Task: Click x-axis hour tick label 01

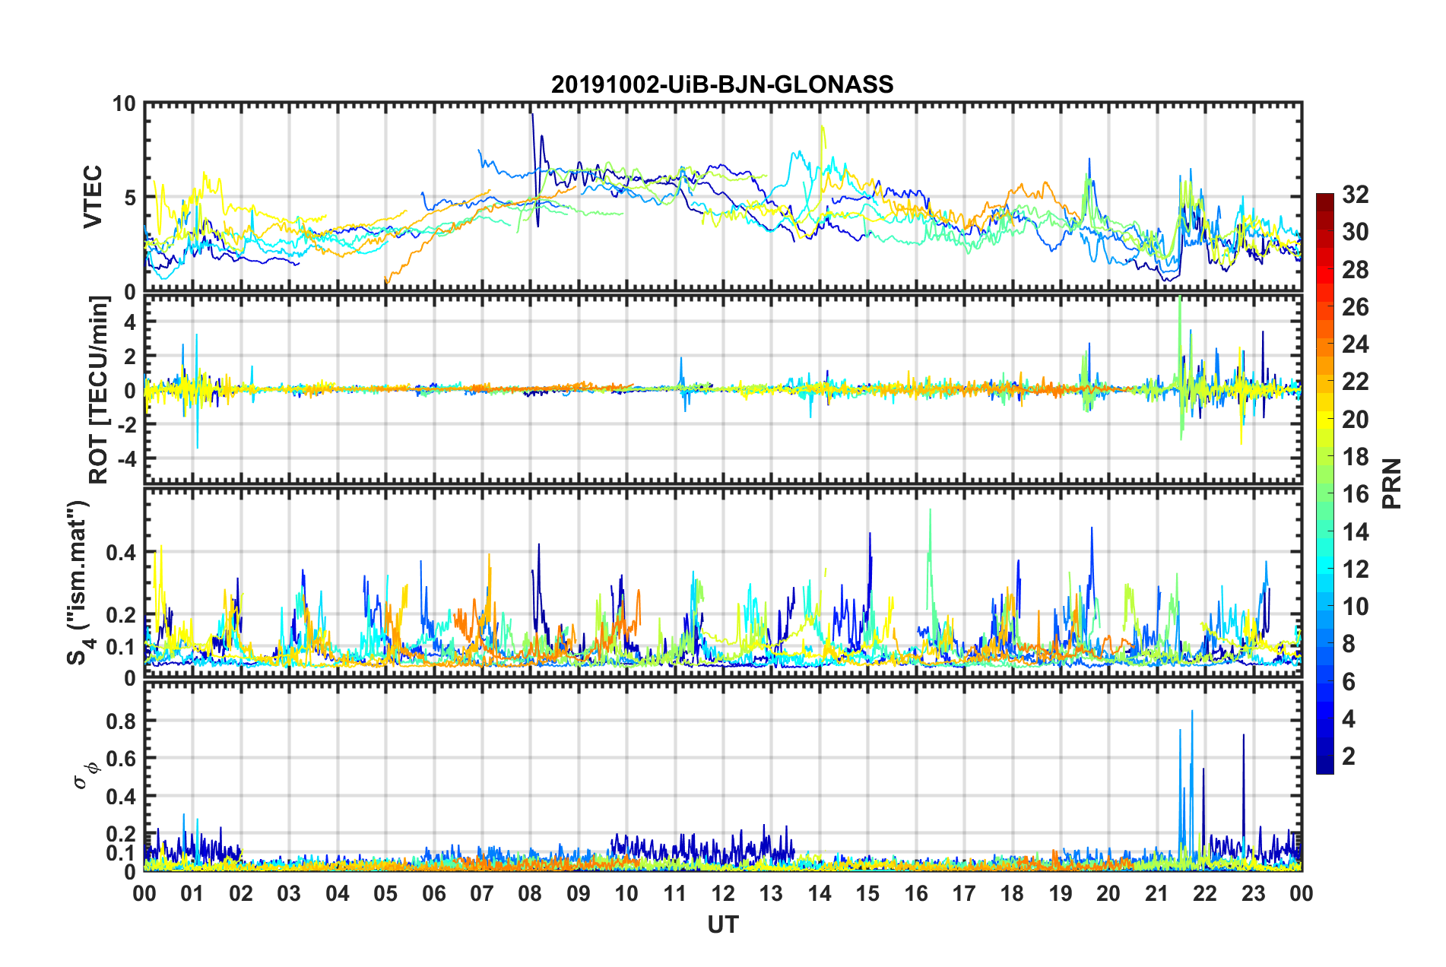Action: (192, 893)
